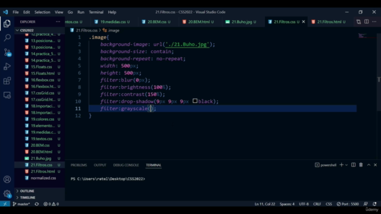
Task: Open Explorer views and more actions ellipsis
Action: (x=58, y=22)
